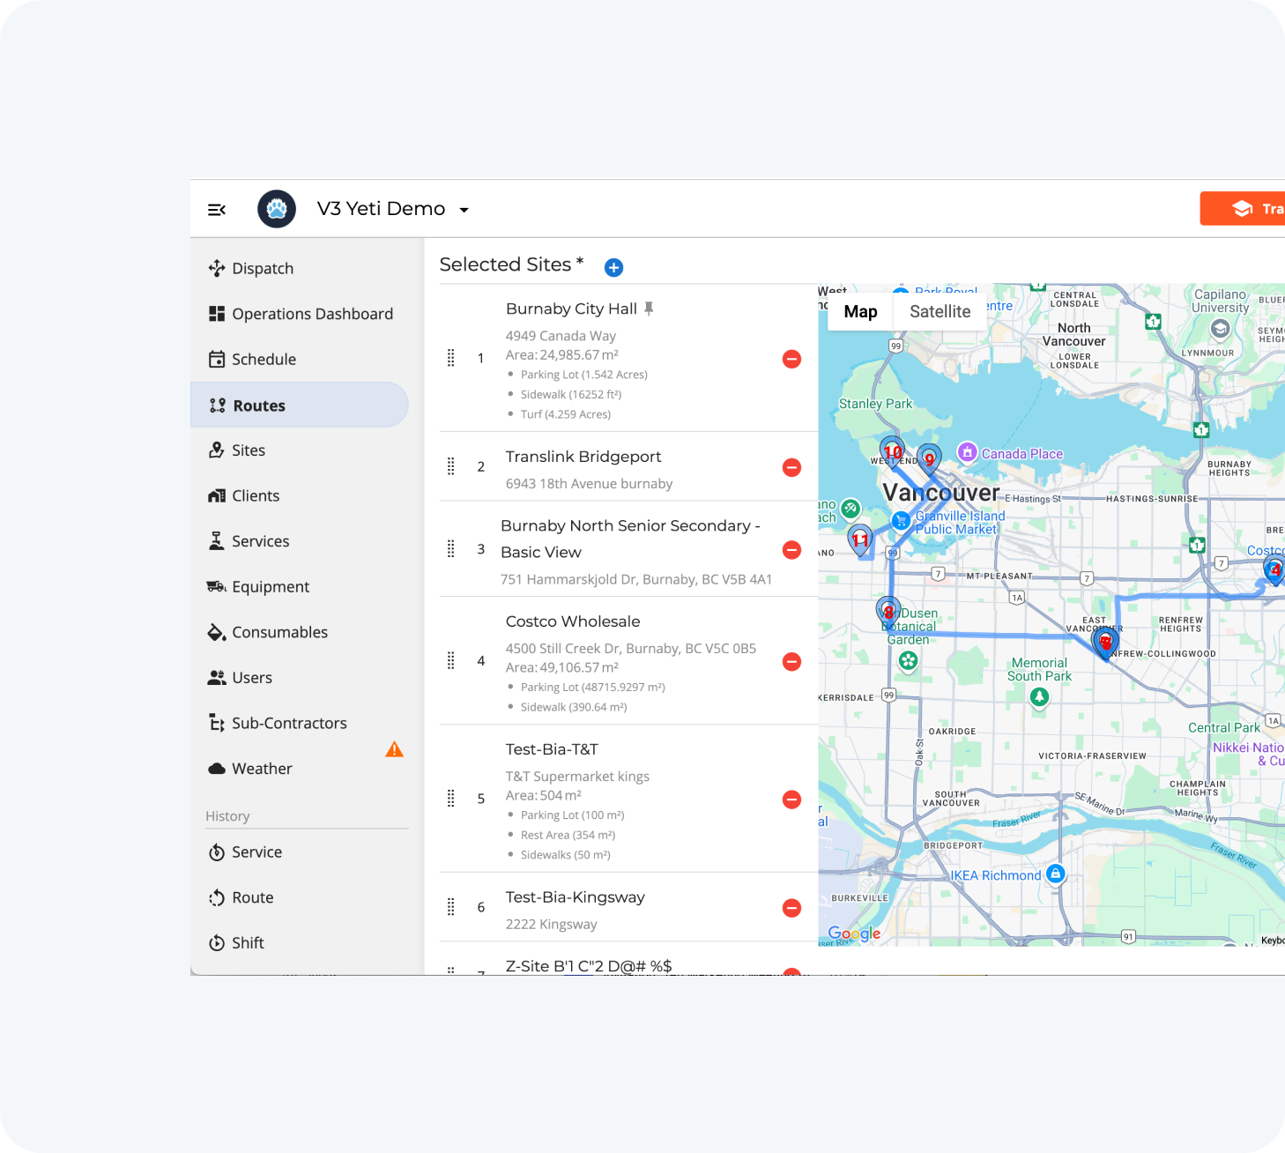Click Granville Island Public Market label
This screenshot has height=1153, width=1285.
coord(959,523)
